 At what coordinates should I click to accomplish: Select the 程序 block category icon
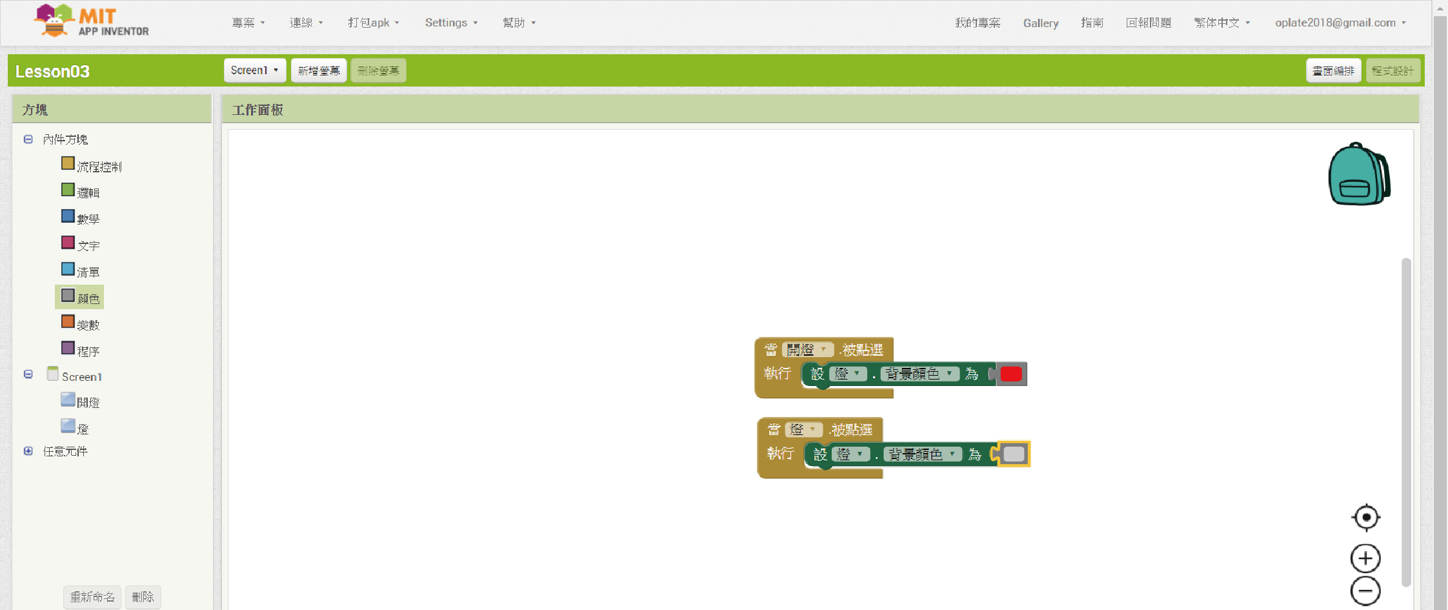pos(68,348)
